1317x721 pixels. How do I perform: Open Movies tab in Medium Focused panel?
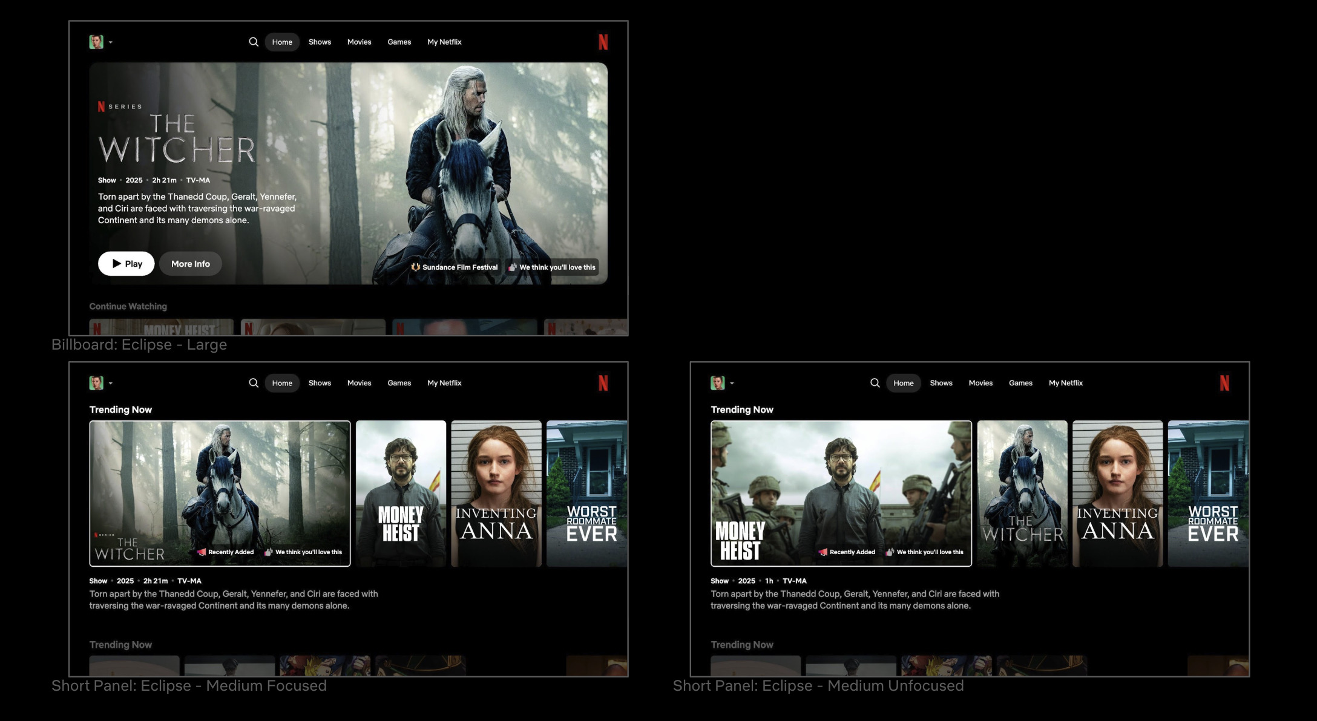point(359,383)
